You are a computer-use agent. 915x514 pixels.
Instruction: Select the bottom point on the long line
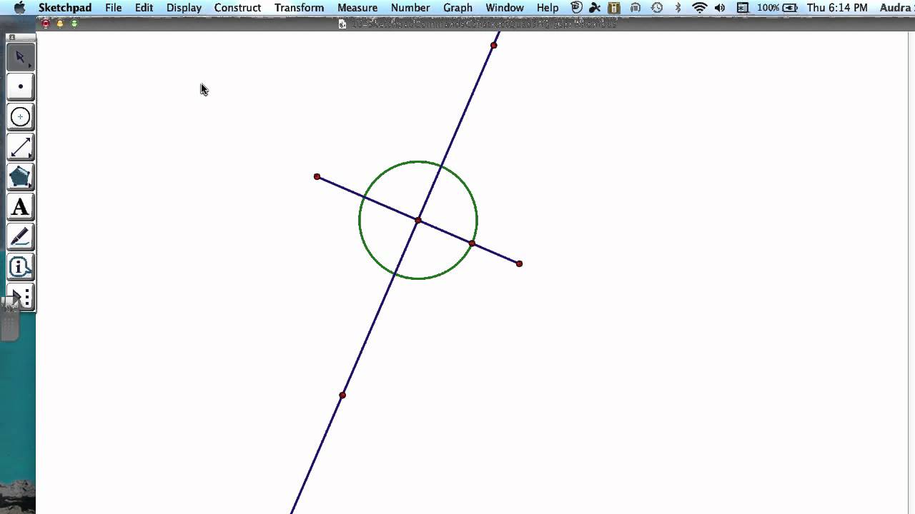point(342,395)
